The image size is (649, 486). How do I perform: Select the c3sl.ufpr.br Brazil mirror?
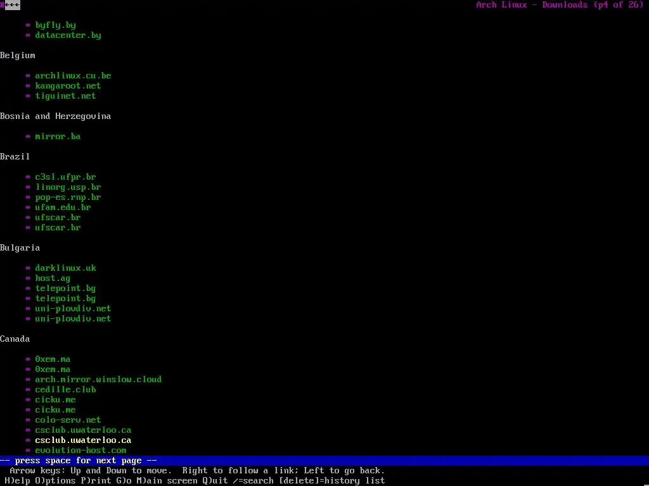click(65, 177)
